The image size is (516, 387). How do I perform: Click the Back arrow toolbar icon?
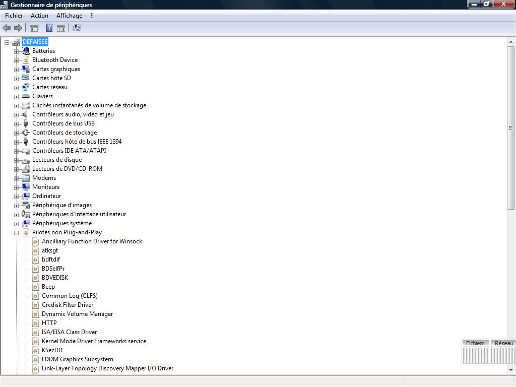coord(7,28)
